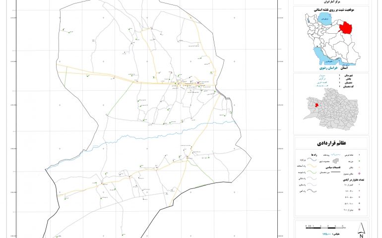Click the purple circled marker in map center
The image size is (382, 238).
[x=198, y=83]
